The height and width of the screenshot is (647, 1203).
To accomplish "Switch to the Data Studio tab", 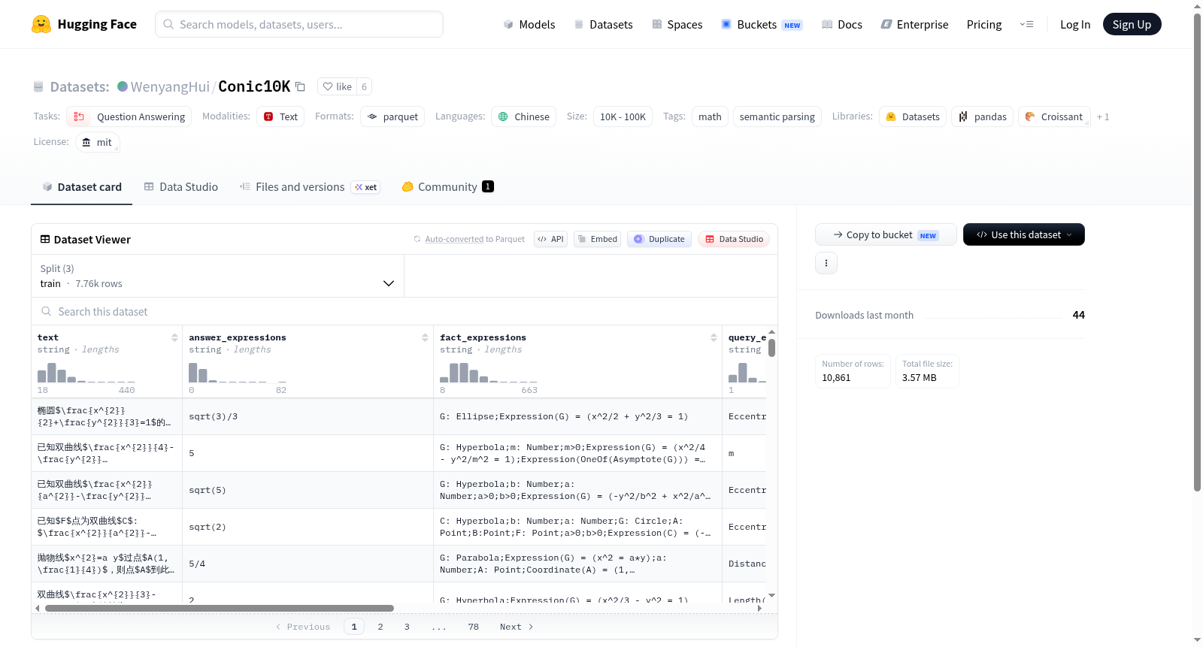I will coord(181,187).
